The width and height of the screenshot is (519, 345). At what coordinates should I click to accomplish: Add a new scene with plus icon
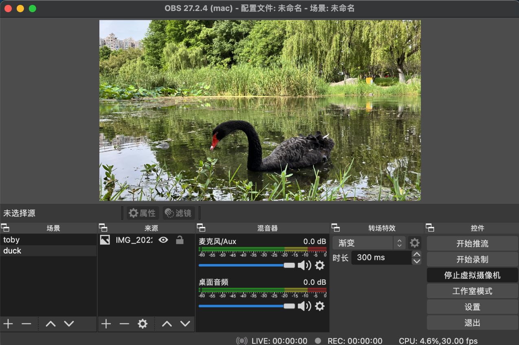(x=8, y=324)
